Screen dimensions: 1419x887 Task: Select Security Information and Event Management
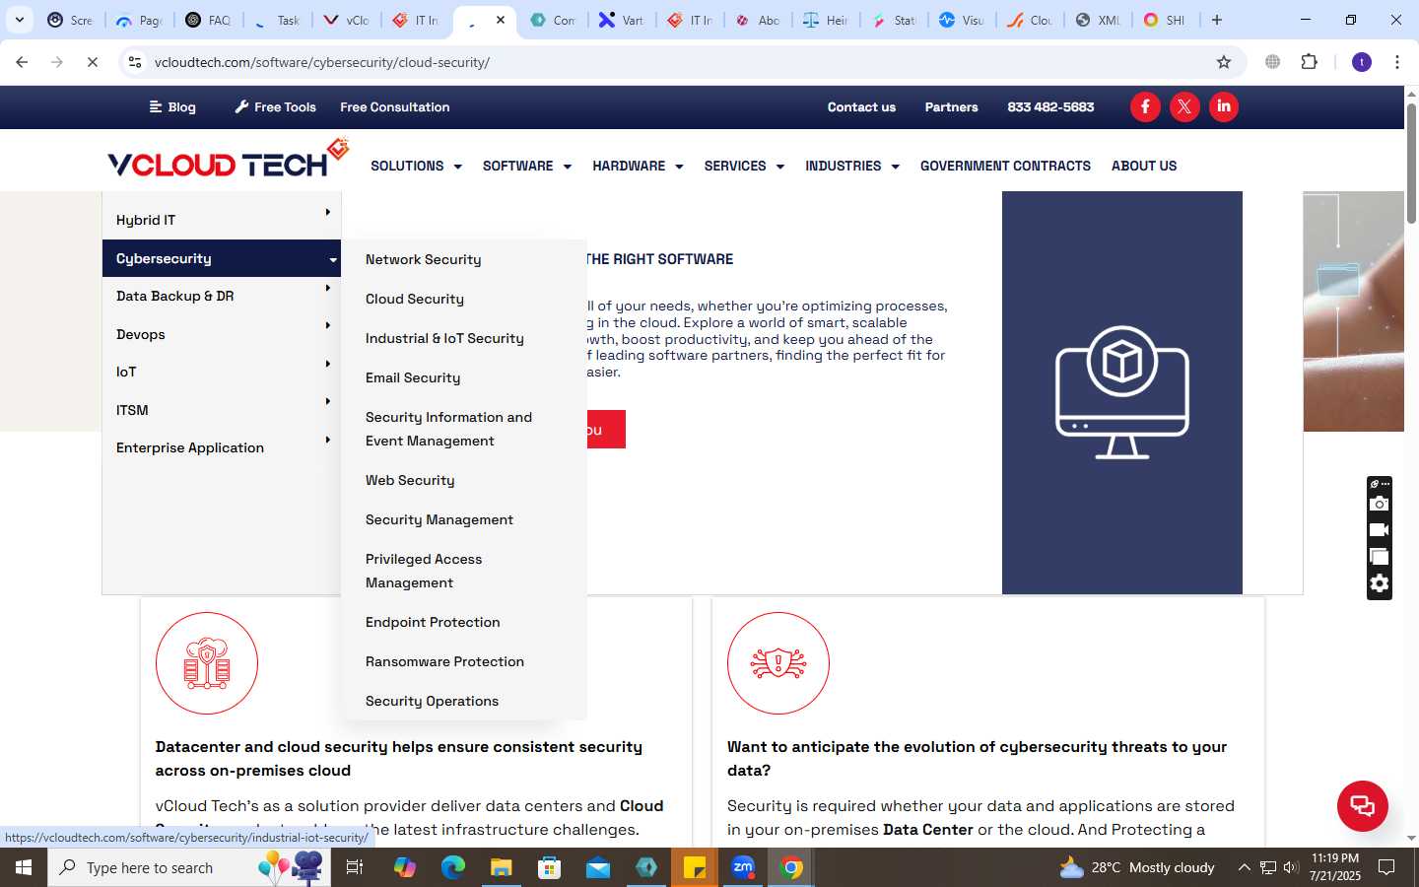point(448,429)
